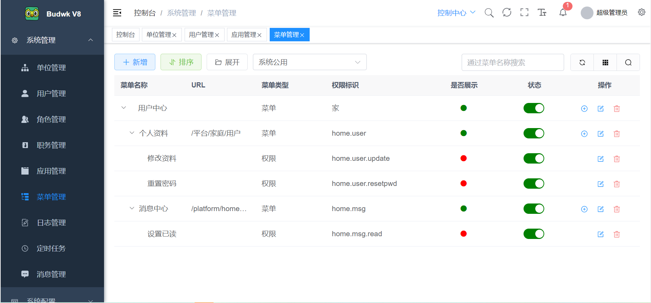Open 角色管理 in the sidebar

coord(51,119)
